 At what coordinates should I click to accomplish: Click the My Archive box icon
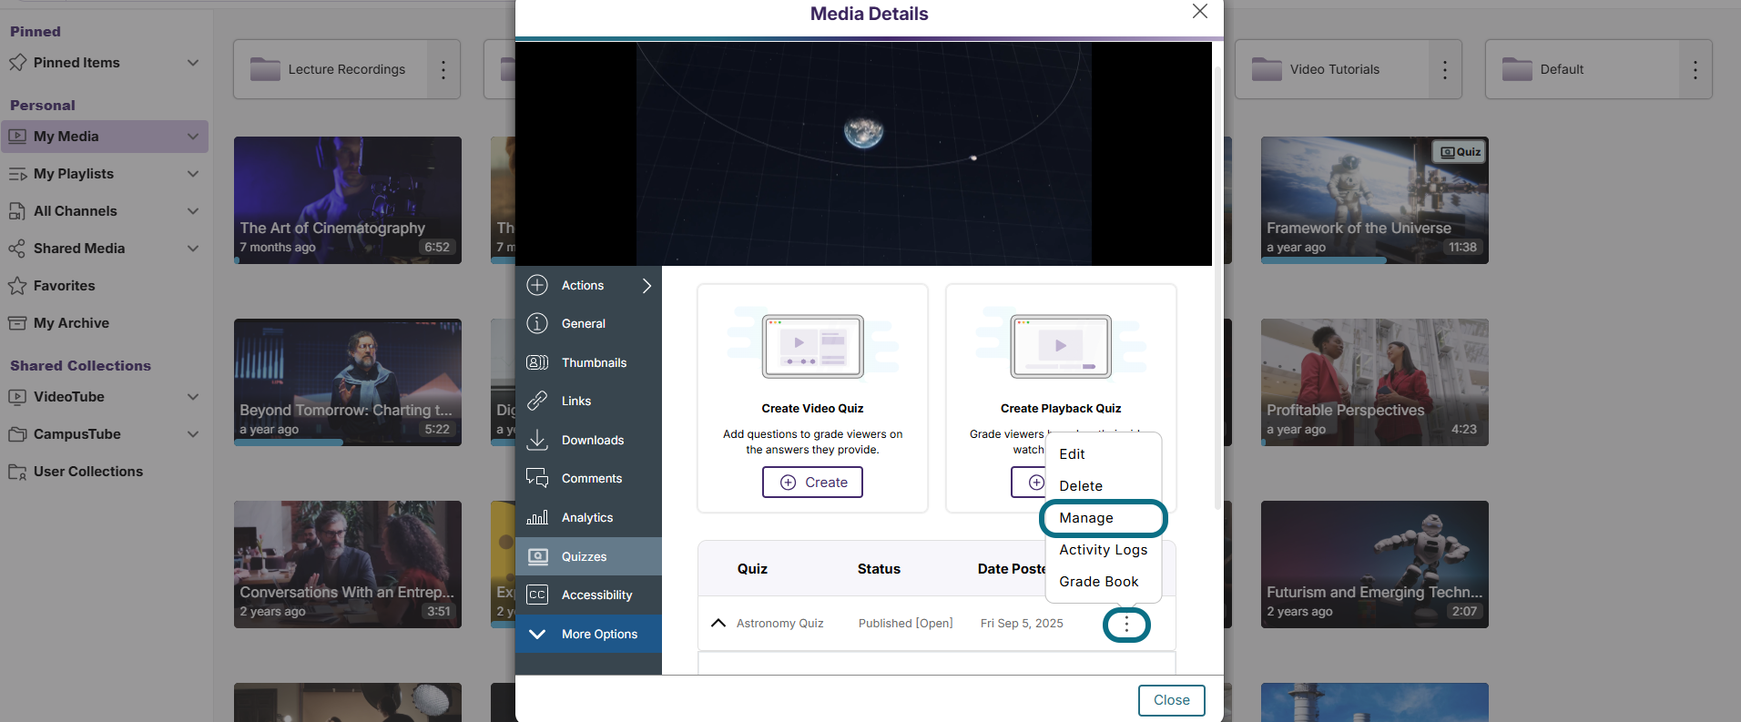[x=17, y=323]
